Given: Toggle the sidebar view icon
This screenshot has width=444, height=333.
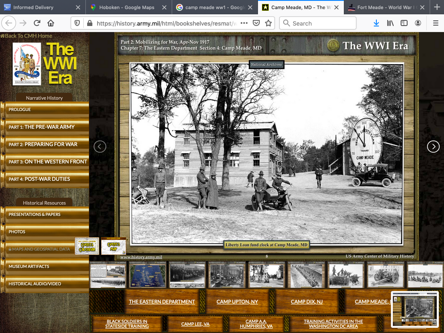Looking at the screenshot, I should click(404, 23).
